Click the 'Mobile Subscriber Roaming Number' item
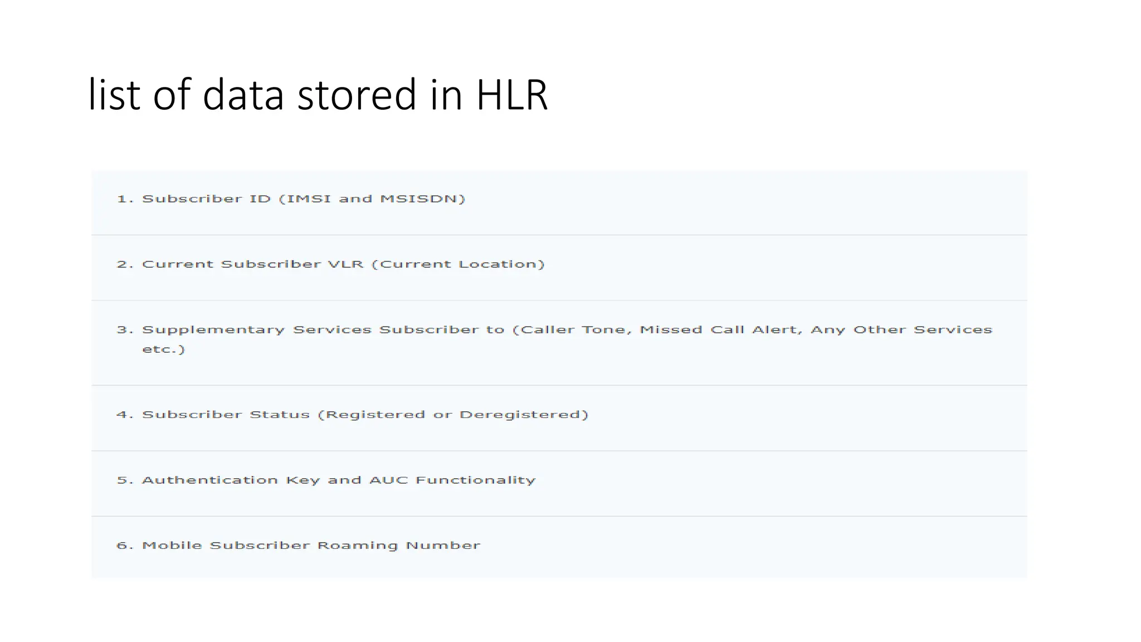This screenshot has height=642, width=1141. 559,547
